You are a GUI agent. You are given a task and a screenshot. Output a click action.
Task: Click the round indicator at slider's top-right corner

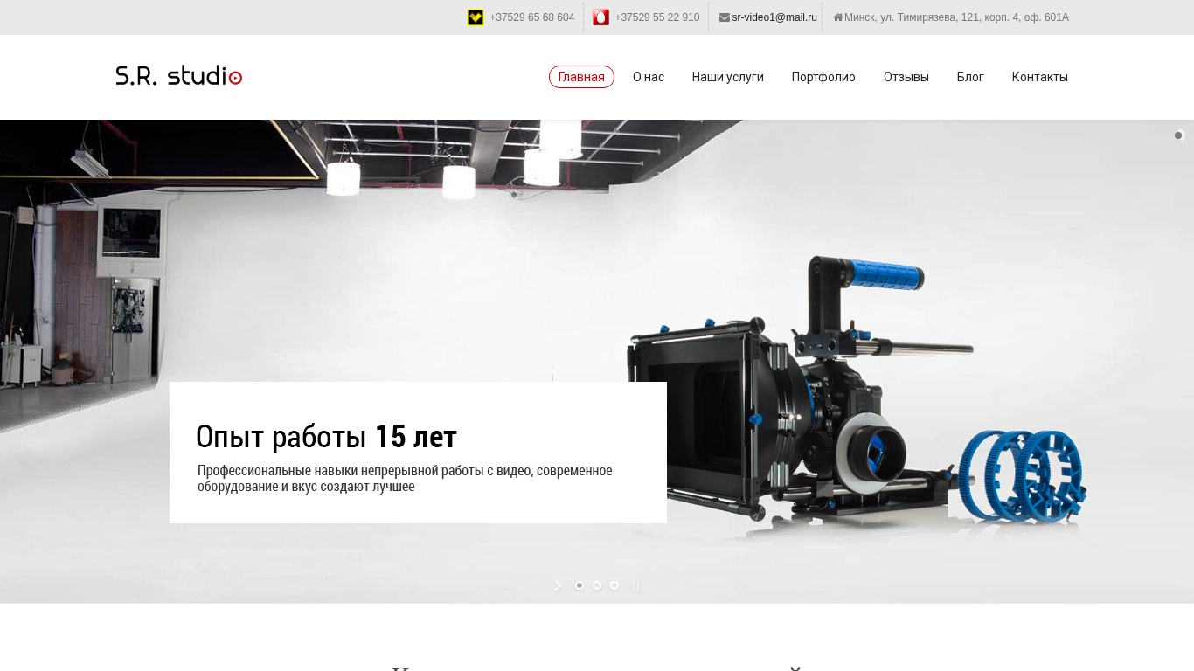tap(1178, 135)
